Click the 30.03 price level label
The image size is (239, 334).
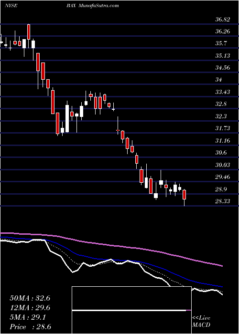pos(223,165)
